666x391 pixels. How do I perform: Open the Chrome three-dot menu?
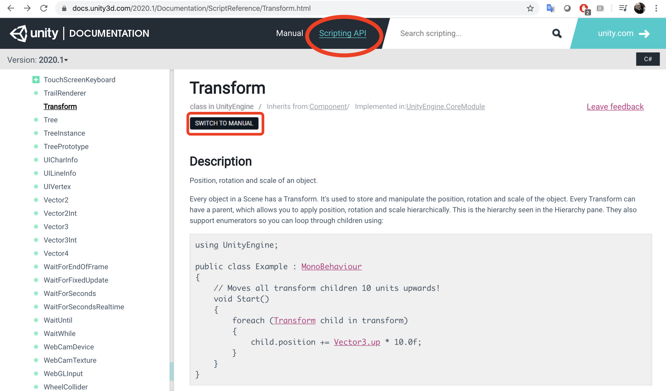point(656,9)
